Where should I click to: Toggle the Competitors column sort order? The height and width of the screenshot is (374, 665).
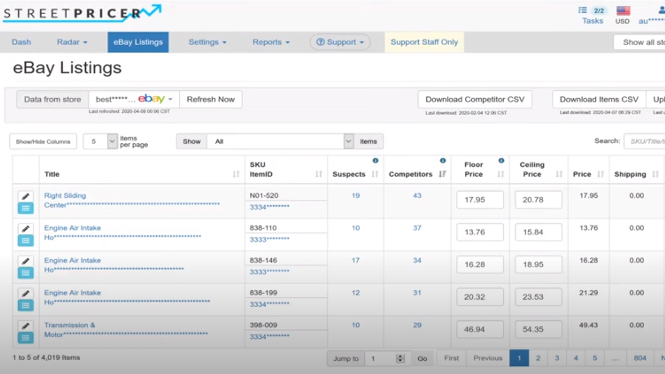[442, 174]
